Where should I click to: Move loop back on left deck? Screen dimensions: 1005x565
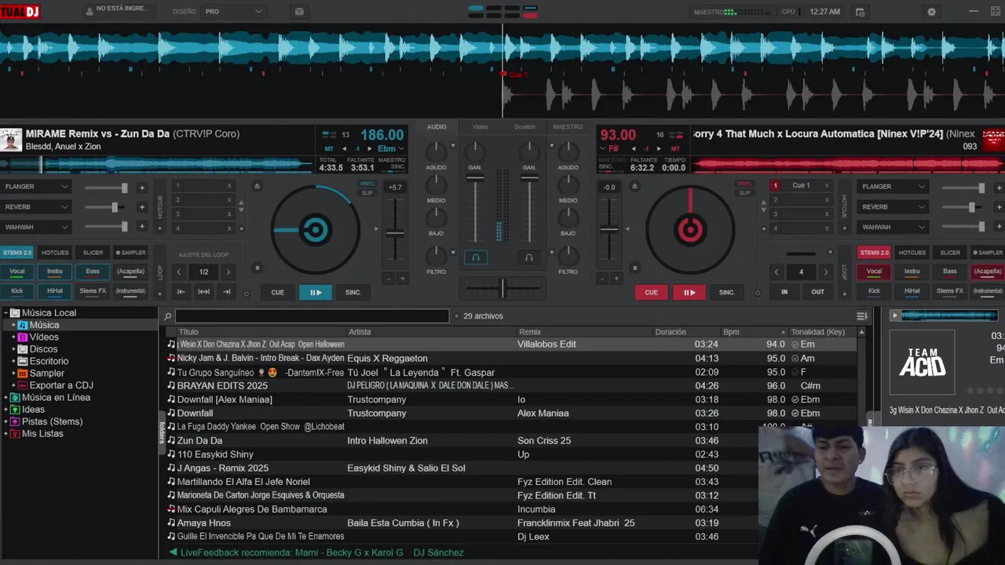point(181,292)
